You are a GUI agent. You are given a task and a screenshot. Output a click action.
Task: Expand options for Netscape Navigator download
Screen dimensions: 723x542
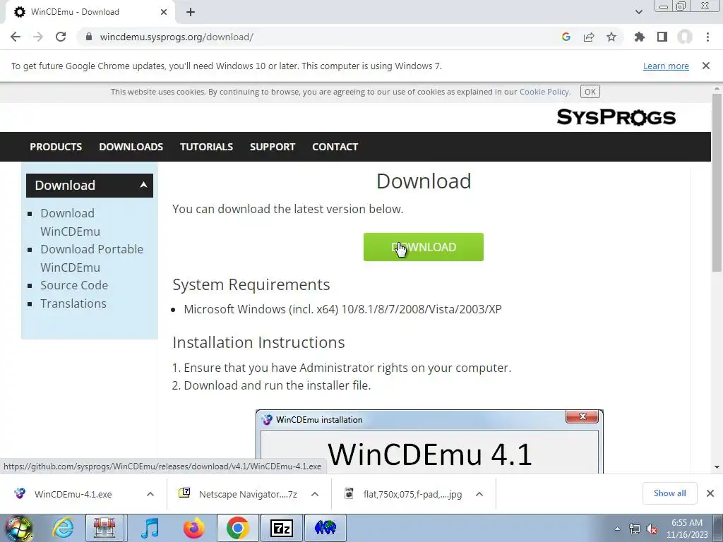click(x=315, y=495)
